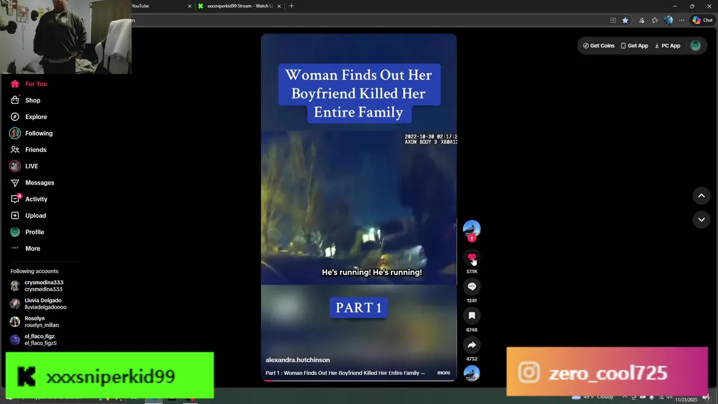Open the taskbar date 11/23/2025
This screenshot has height=404, width=718.
(x=686, y=400)
